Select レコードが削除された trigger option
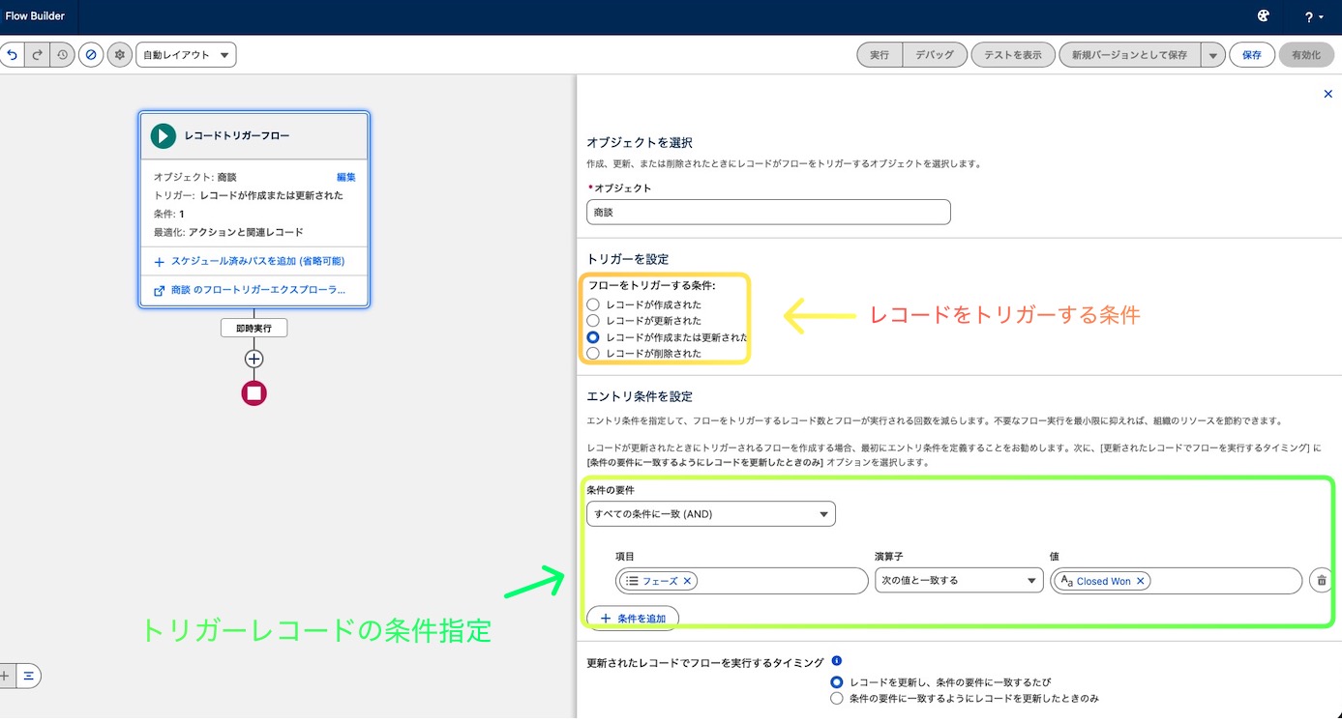Image resolution: width=1342 pixels, height=722 pixels. coord(593,354)
